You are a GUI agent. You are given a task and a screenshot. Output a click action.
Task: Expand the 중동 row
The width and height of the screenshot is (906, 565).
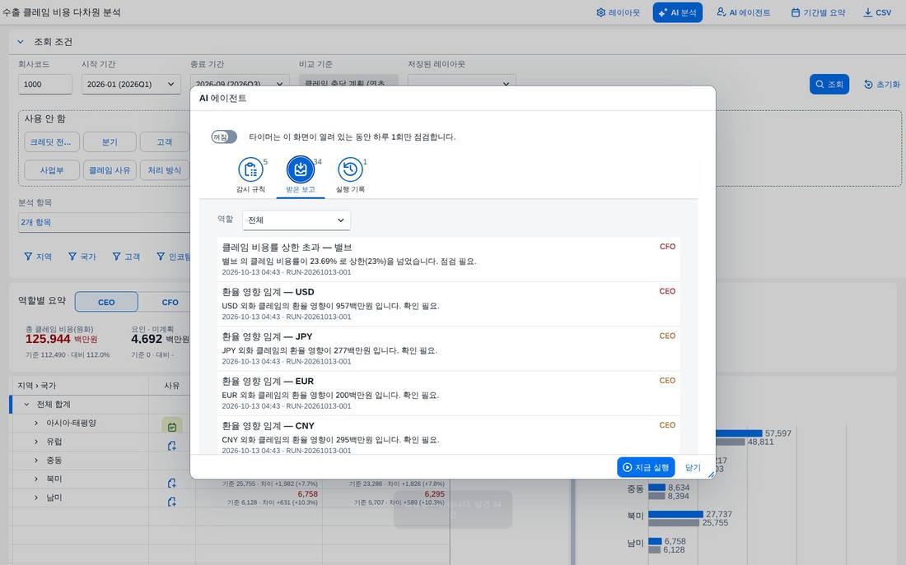pyautogui.click(x=35, y=460)
